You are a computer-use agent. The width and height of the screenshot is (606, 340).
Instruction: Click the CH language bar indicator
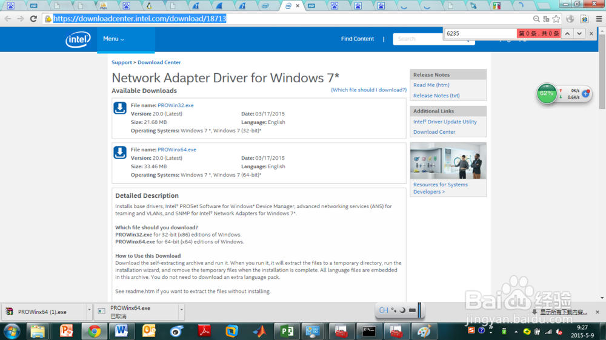[384, 310]
